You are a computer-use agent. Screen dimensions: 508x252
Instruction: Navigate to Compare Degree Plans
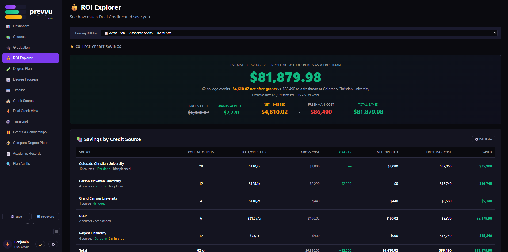pyautogui.click(x=30, y=143)
